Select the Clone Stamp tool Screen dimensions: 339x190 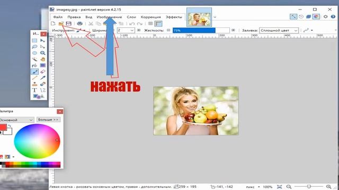point(34,84)
